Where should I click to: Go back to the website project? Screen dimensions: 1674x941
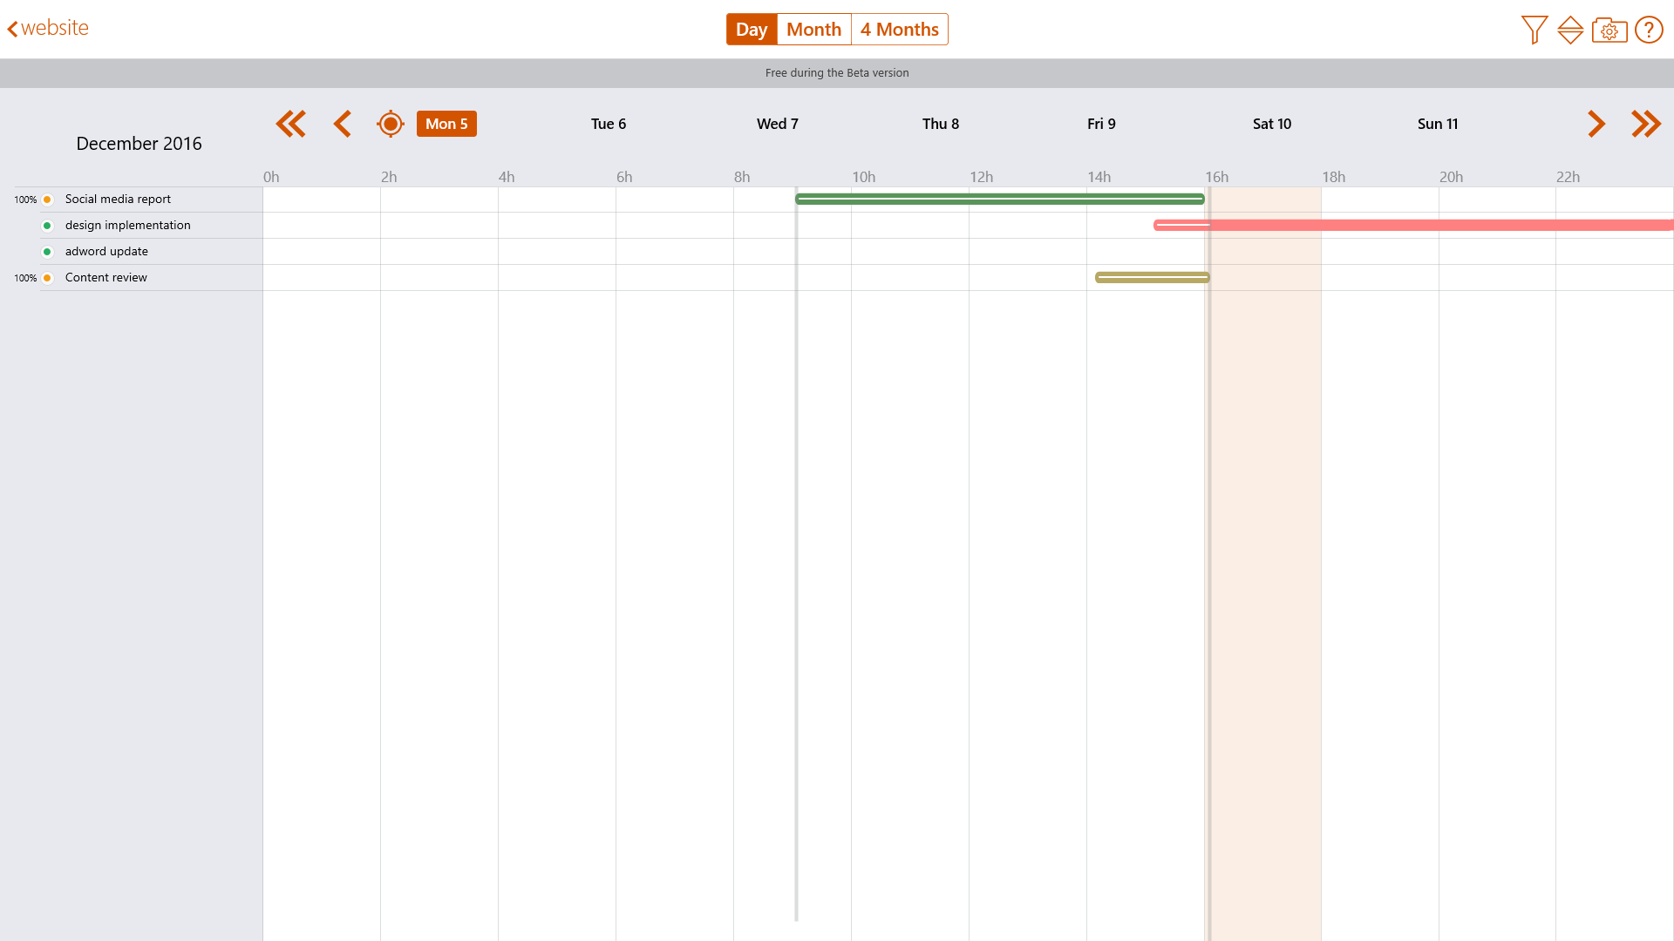[x=48, y=28]
